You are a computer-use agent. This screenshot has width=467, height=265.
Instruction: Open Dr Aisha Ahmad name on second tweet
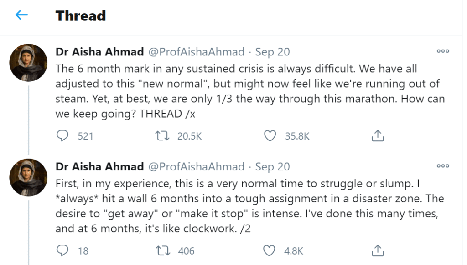[99, 167]
